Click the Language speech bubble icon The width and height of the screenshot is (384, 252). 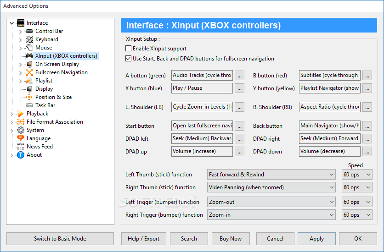coord(21,138)
